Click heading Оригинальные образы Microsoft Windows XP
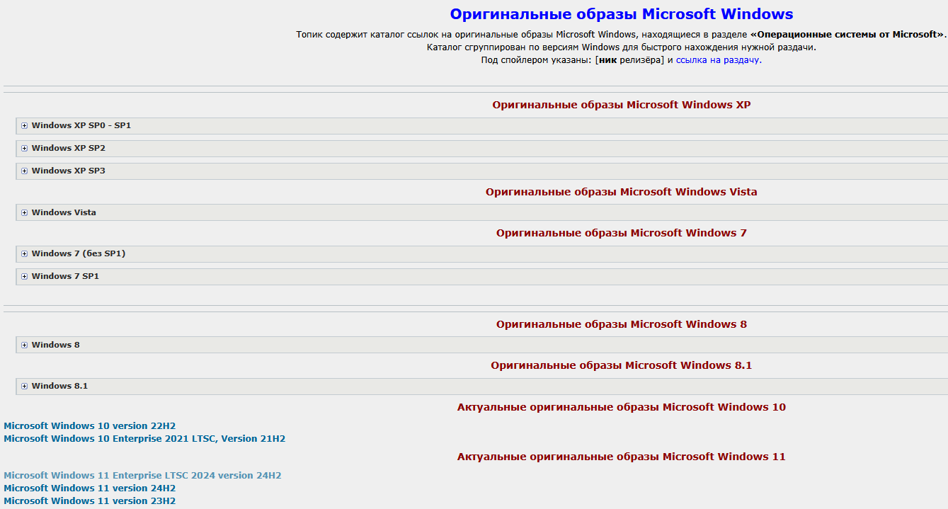This screenshot has height=509, width=948. point(622,105)
